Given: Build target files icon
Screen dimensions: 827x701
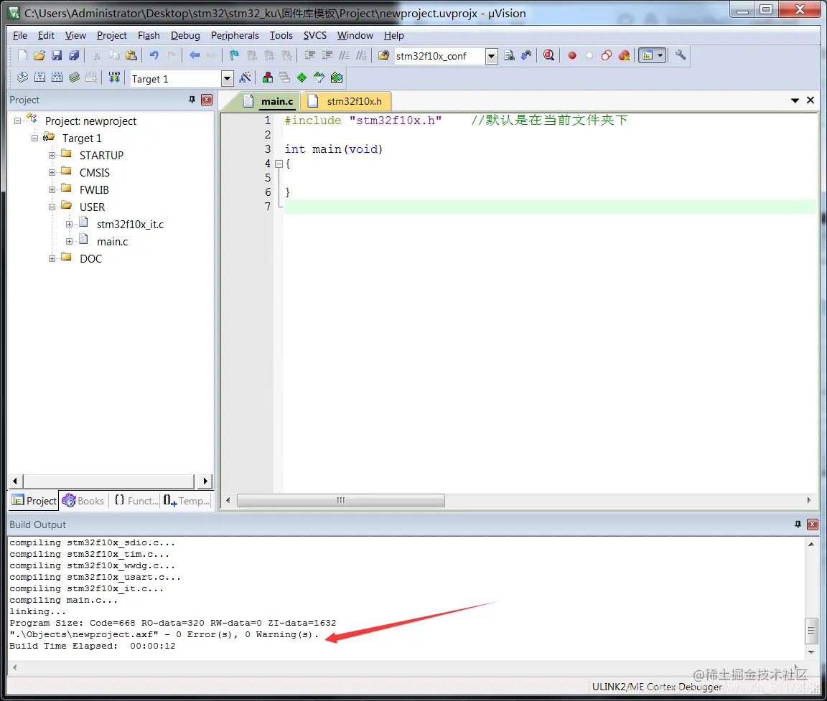Looking at the screenshot, I should click(x=39, y=78).
